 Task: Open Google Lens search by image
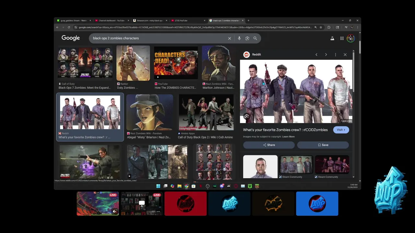[x=247, y=38]
